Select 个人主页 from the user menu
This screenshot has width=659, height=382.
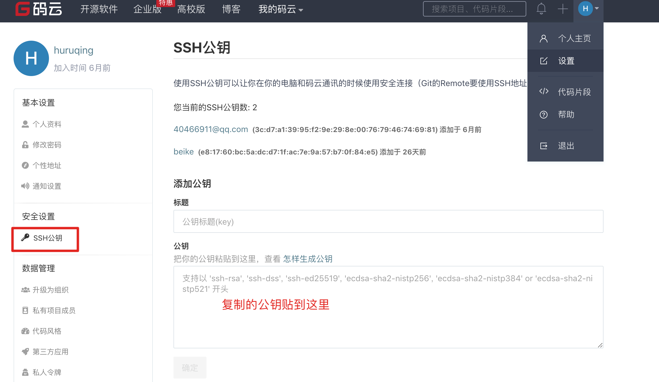pos(565,38)
